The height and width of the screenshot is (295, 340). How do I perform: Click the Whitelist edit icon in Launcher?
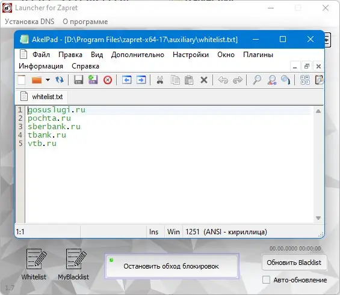(x=36, y=259)
